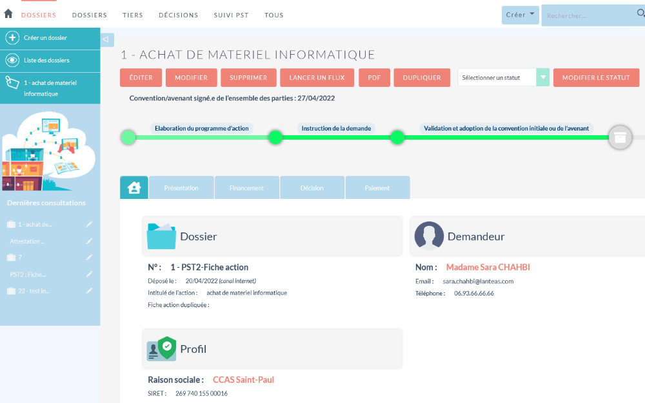Click the DUPLIQUER button

click(x=422, y=77)
